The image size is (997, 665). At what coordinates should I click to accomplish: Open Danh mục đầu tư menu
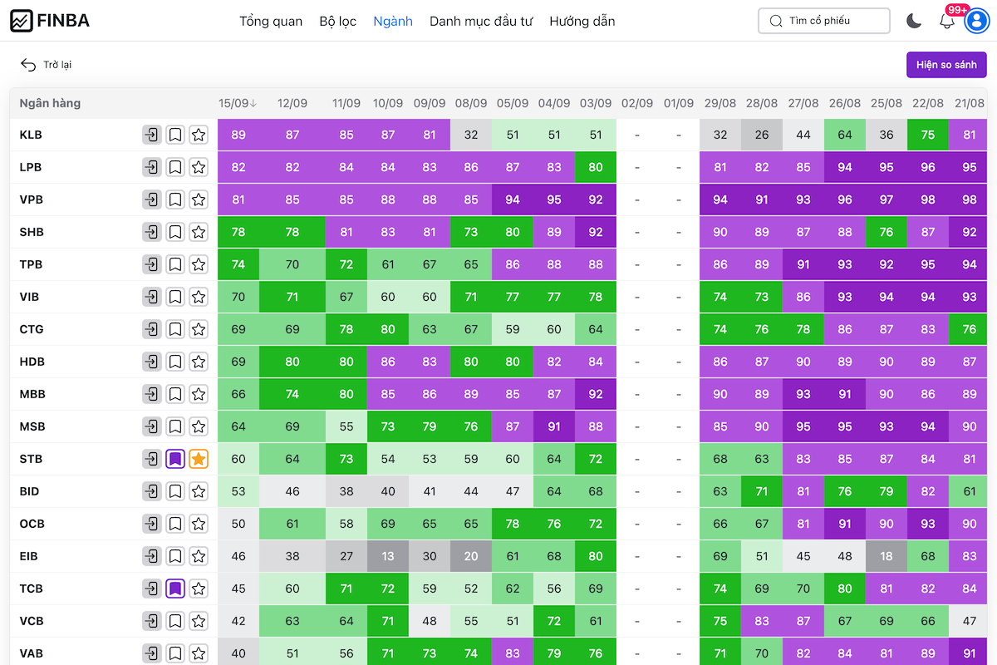pos(480,21)
